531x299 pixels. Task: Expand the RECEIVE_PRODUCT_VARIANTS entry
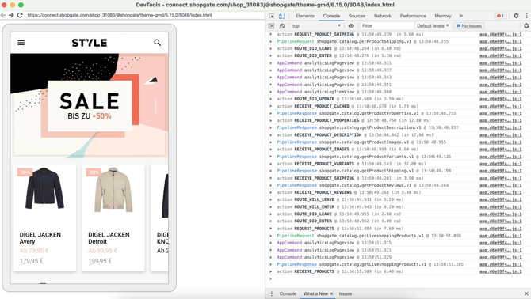(270, 164)
